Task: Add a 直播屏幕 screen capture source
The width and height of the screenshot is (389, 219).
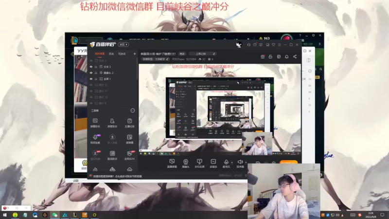Action: click(x=172, y=164)
